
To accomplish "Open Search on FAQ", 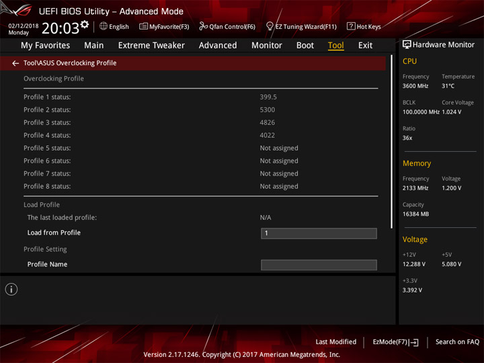I will click(x=457, y=342).
